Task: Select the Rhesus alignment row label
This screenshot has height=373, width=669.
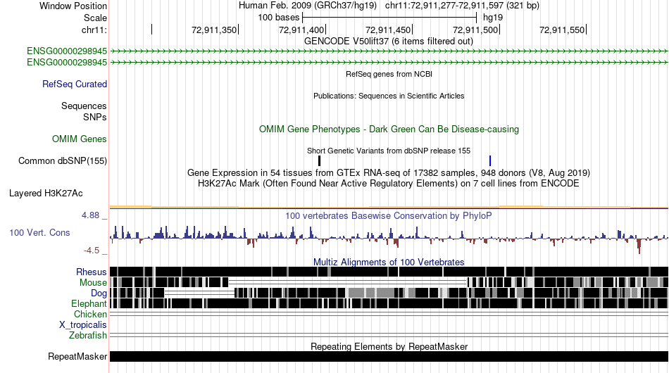Action: pos(92,272)
